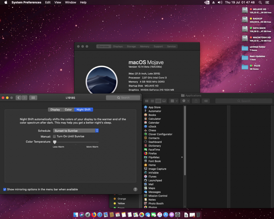274x219 pixels.
Task: Open MOJAVE HD drive on desktop
Action: [245, 10]
